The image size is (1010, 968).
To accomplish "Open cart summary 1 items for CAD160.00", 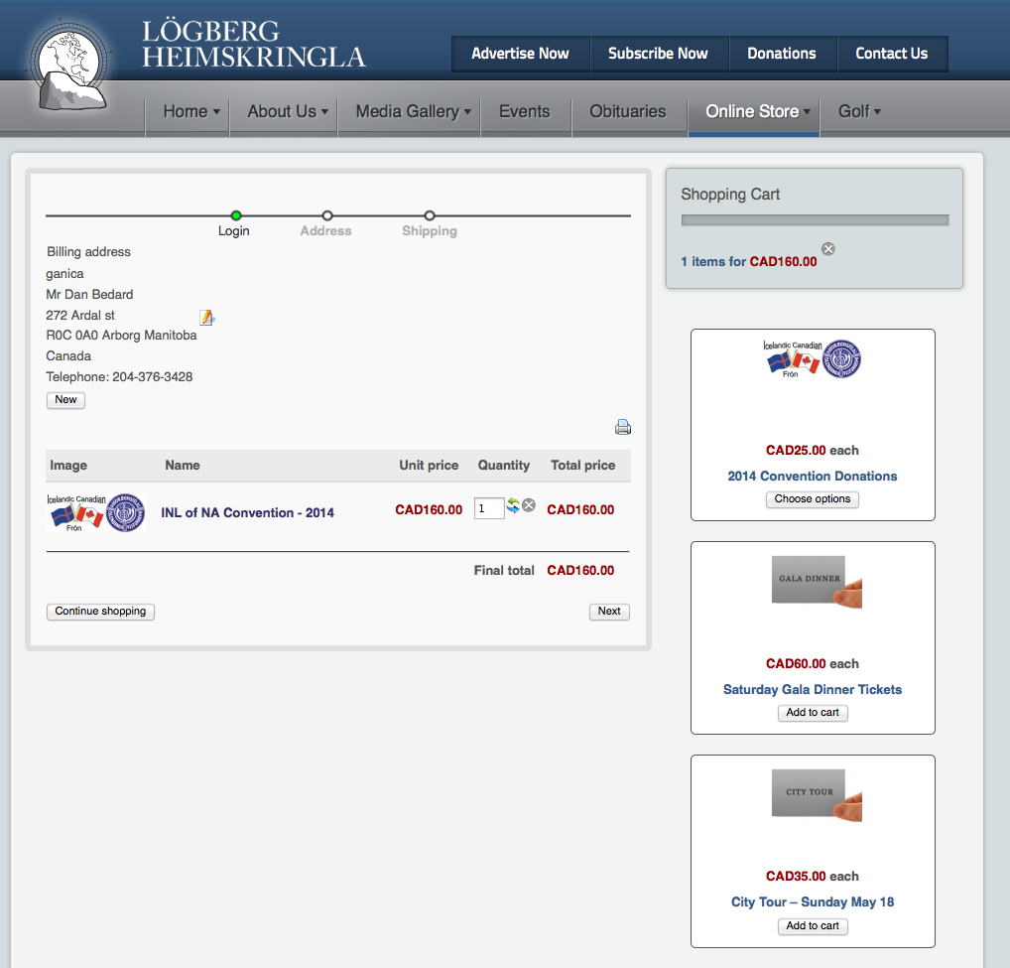I will point(748,261).
